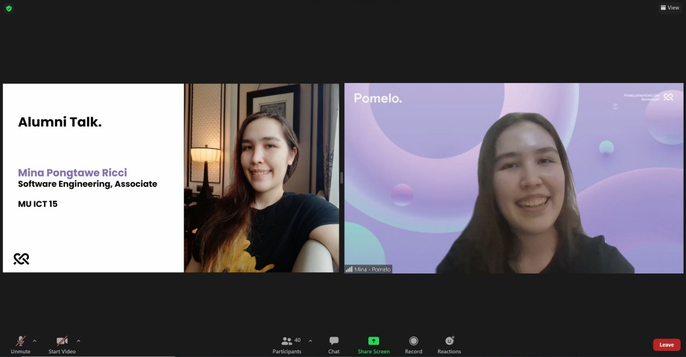The width and height of the screenshot is (686, 357).
Task: Click the Pomelo logo on the slide
Action: coord(21,258)
